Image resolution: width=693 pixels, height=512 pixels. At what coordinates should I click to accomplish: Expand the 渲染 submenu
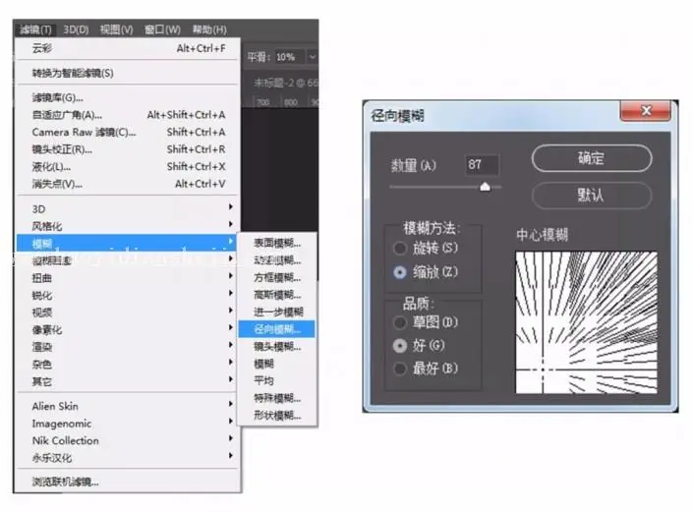tap(128, 347)
